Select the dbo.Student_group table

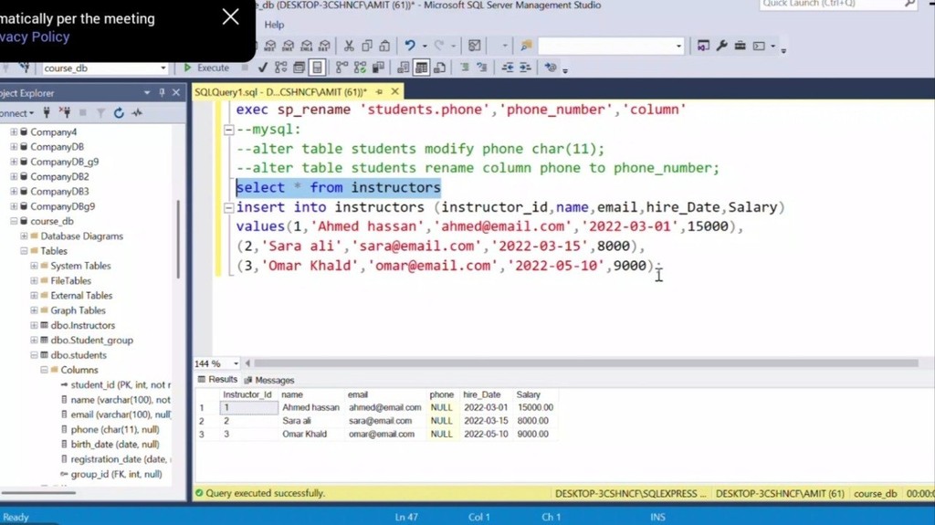tap(92, 340)
